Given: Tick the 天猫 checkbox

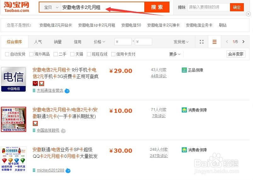Looking at the screenshot, I should (72, 54).
